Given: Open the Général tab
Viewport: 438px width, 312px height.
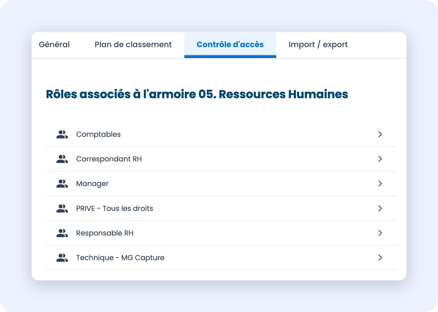Looking at the screenshot, I should click(54, 45).
